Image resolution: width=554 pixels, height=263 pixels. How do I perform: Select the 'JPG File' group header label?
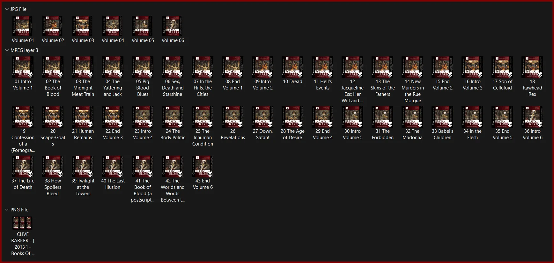(18, 9)
